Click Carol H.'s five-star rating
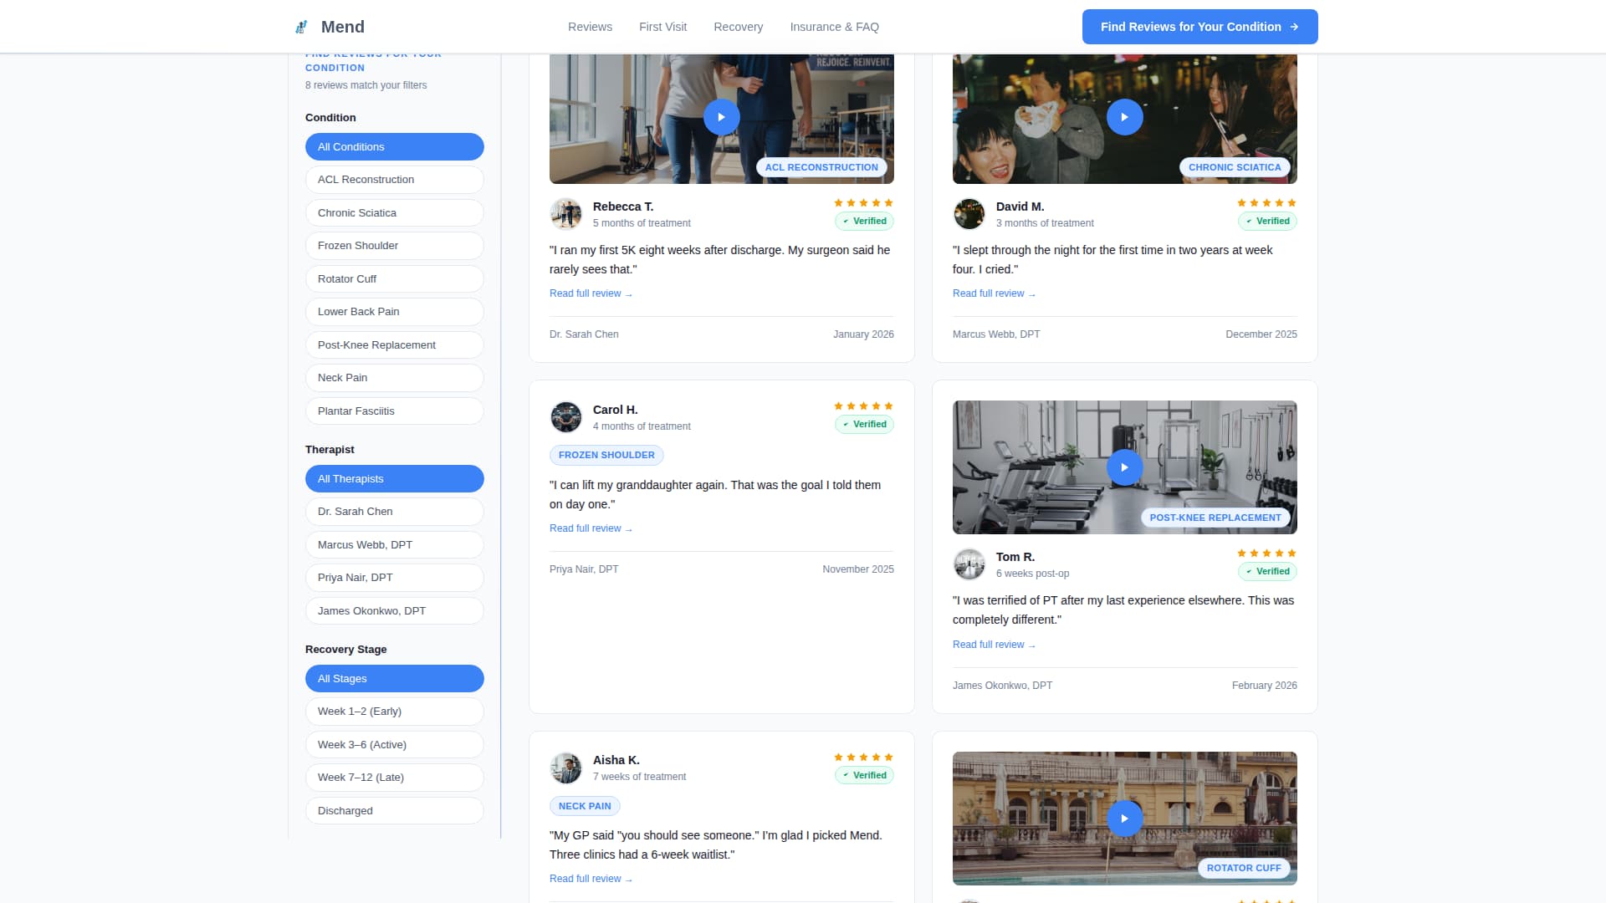The image size is (1606, 903). (x=863, y=406)
